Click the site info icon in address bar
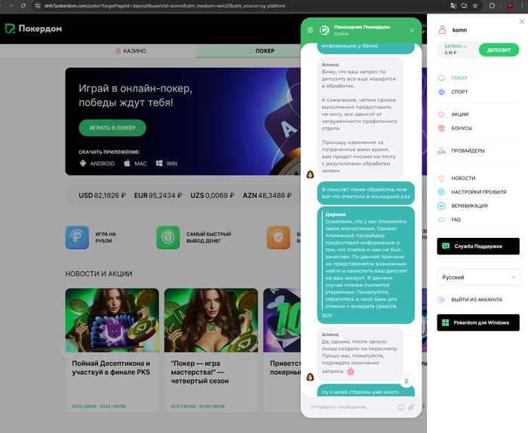Viewport: 528px width, 433px height. pyautogui.click(x=38, y=6)
